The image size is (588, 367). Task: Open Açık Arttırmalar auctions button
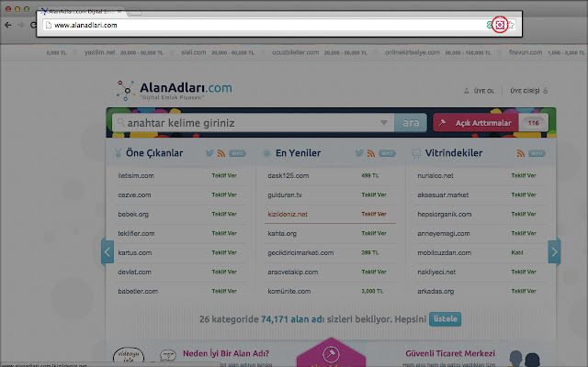point(476,123)
